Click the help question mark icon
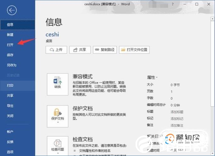The image size is (215, 156). [173, 4]
